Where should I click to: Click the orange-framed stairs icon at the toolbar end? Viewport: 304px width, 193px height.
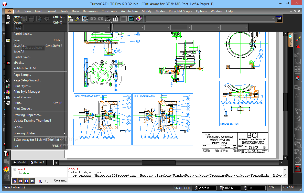pyautogui.click(x=279, y=19)
